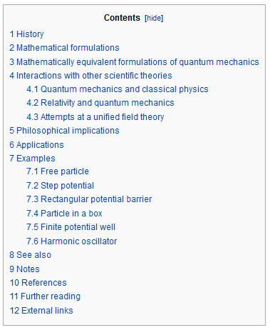Open the References section link

click(38, 283)
